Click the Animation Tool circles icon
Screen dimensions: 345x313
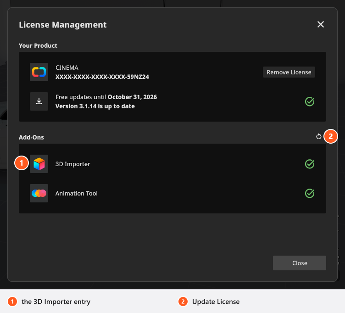[39, 193]
